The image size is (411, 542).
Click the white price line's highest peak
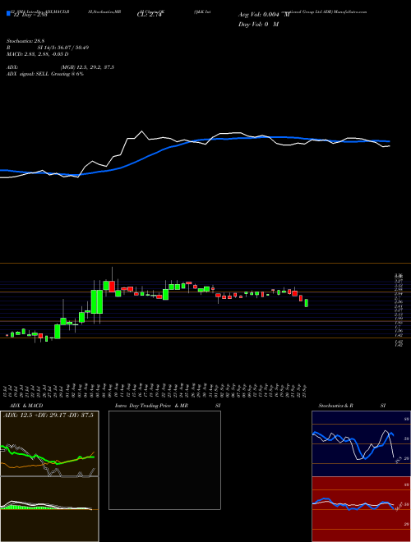[141, 131]
